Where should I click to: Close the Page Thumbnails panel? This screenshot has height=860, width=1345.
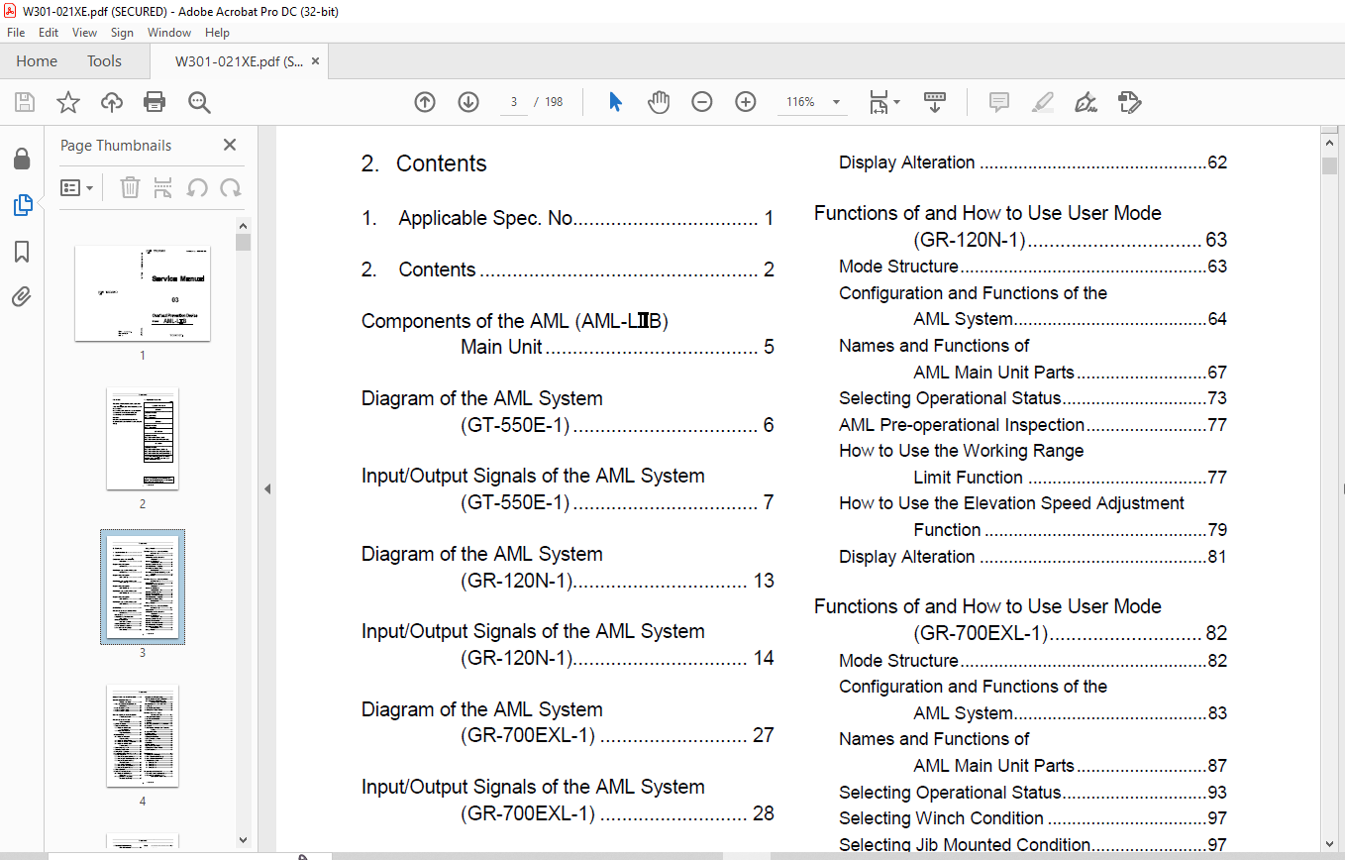click(230, 145)
